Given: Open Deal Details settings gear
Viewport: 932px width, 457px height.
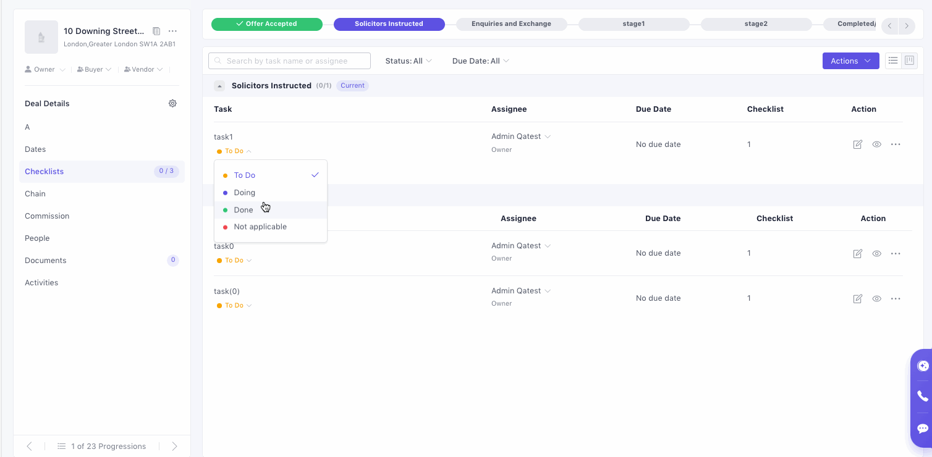Looking at the screenshot, I should pos(172,104).
